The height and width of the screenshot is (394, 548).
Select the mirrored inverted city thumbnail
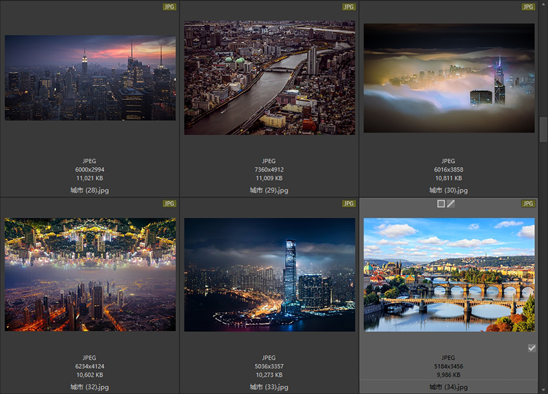90,275
